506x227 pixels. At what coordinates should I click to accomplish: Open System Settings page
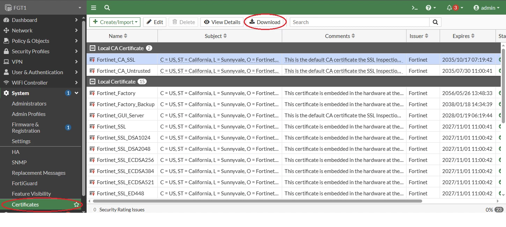(x=21, y=141)
